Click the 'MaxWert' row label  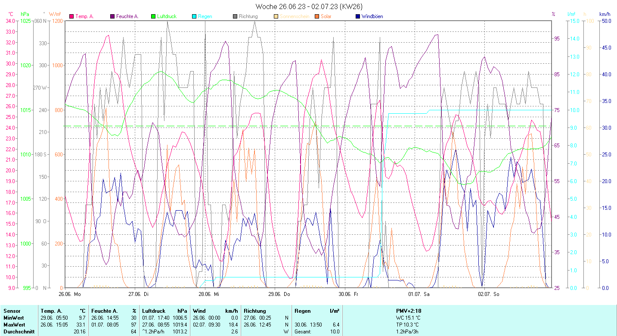pos(14,324)
